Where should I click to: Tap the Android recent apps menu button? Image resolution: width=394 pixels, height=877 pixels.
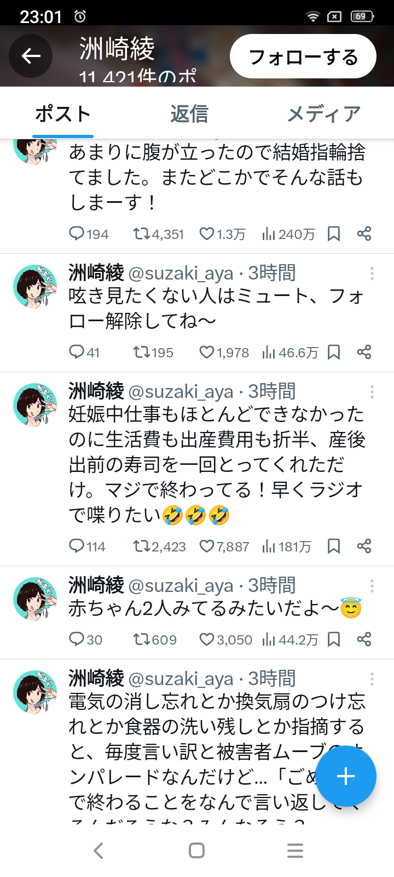[295, 851]
